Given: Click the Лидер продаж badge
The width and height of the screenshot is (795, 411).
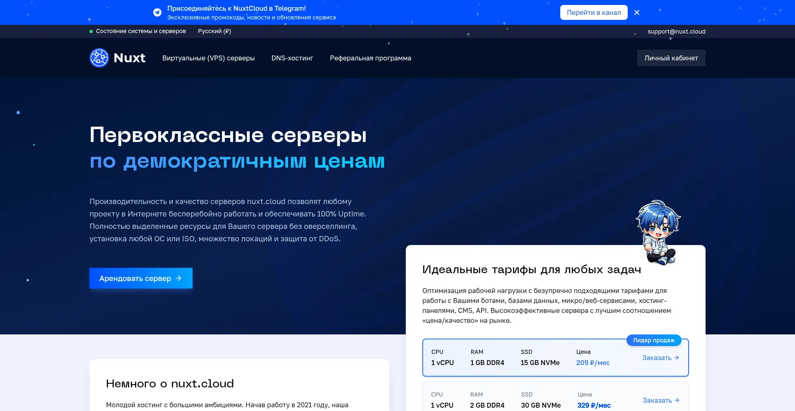Looking at the screenshot, I should pyautogui.click(x=654, y=340).
